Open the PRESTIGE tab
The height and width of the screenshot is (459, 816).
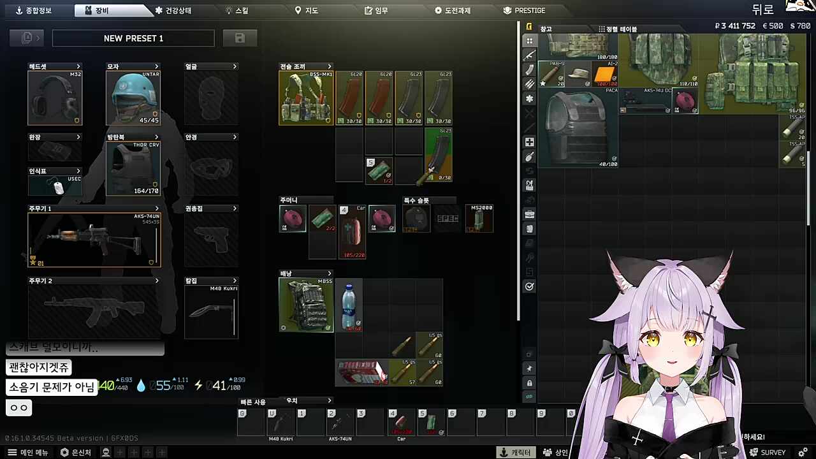[x=525, y=10]
